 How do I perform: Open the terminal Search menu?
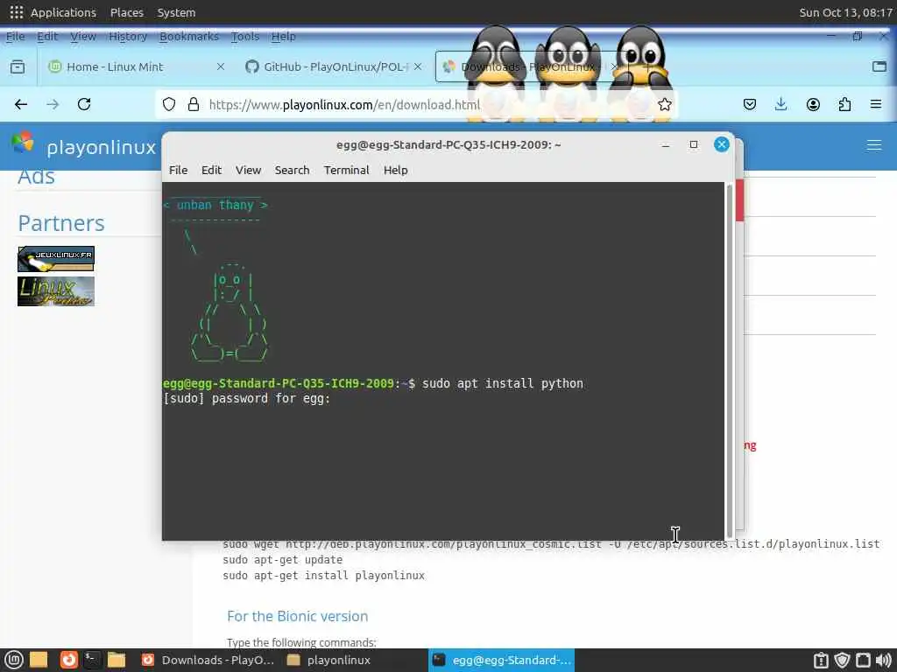[292, 170]
